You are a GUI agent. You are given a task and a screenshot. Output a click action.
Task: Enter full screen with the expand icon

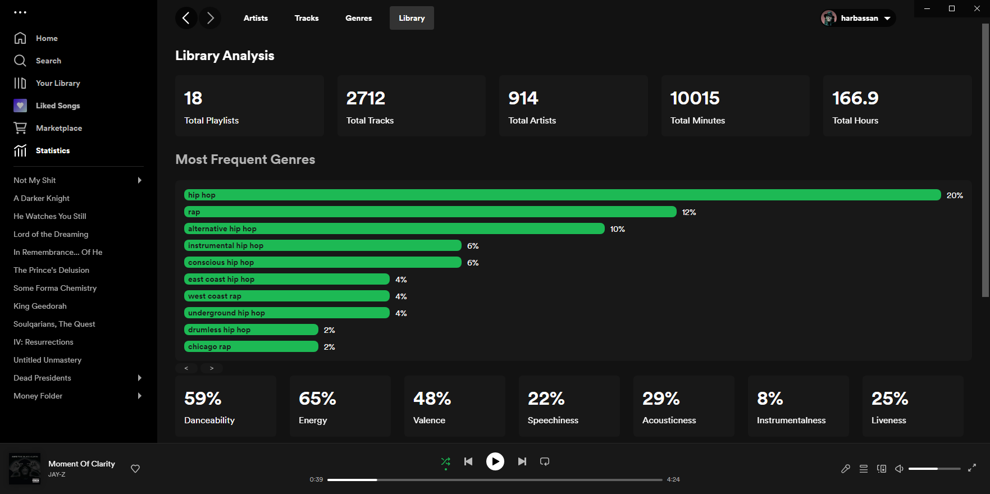coord(972,468)
